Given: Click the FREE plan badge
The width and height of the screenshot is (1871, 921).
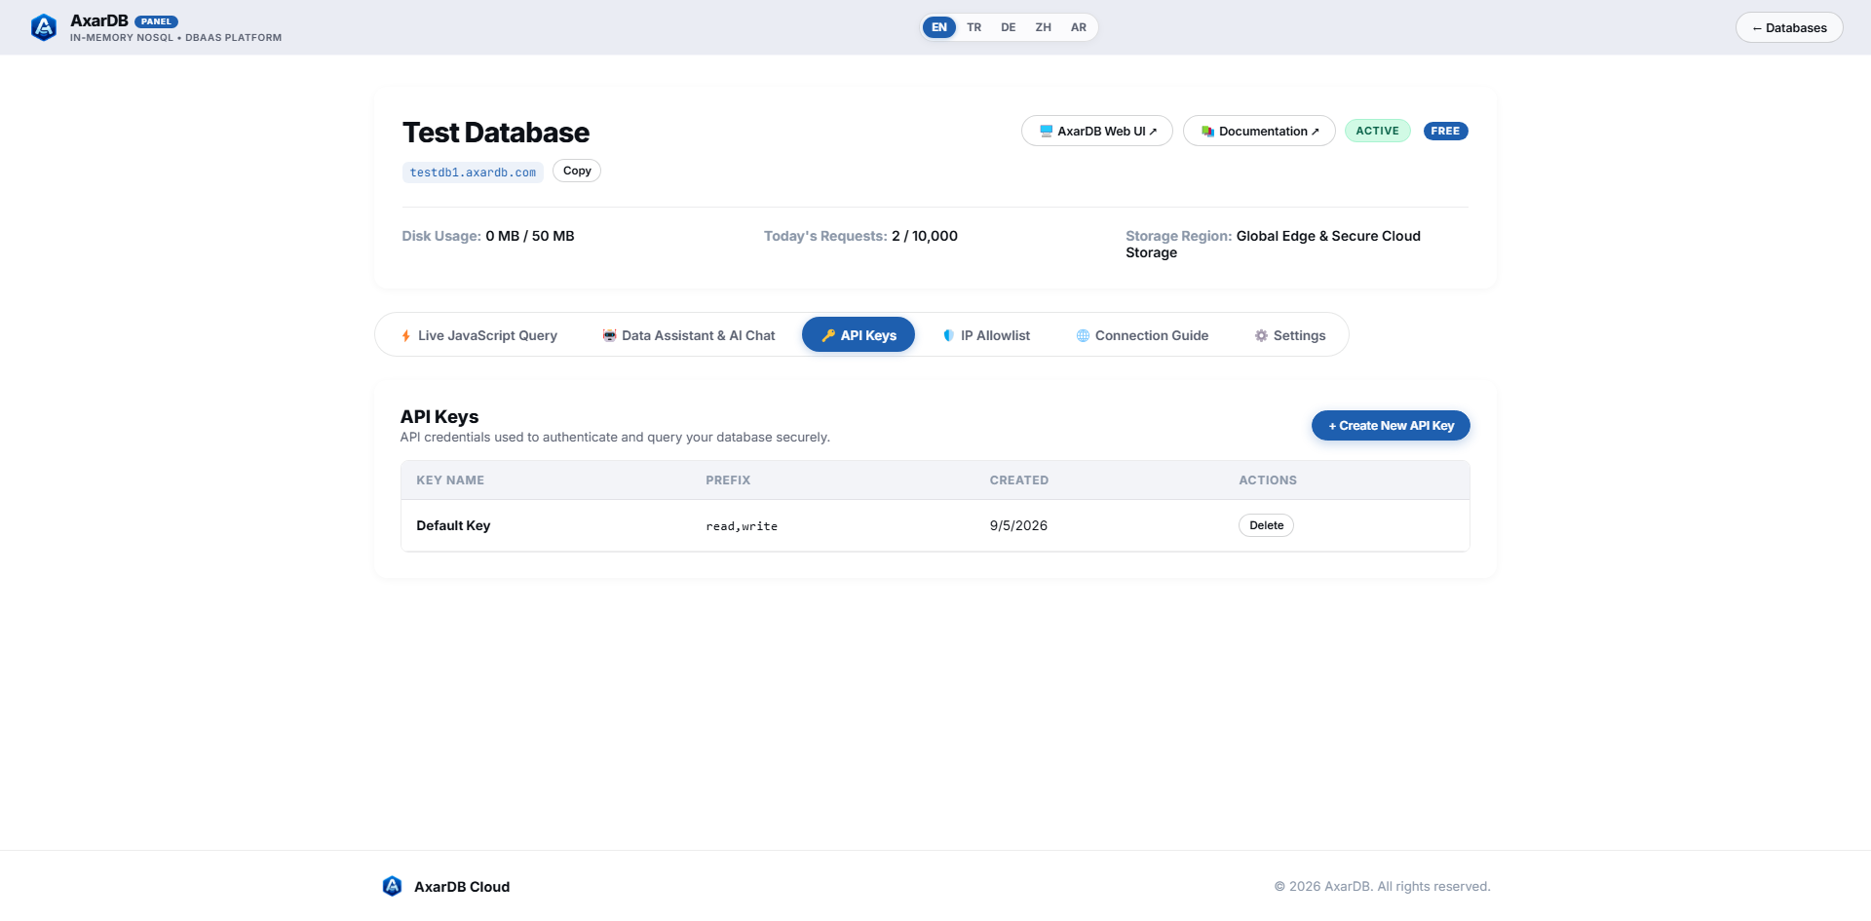Looking at the screenshot, I should [x=1445, y=131].
